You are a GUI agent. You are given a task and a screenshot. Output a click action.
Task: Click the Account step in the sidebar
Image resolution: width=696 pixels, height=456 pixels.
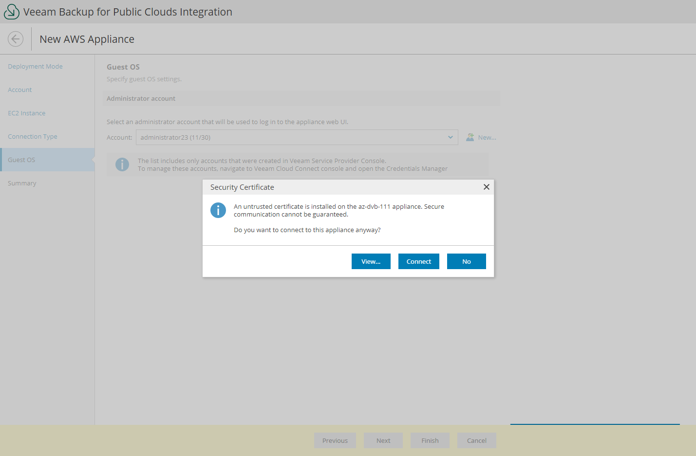[19, 90]
